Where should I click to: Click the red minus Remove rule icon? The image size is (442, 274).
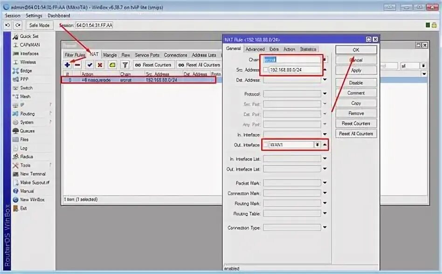click(x=77, y=65)
